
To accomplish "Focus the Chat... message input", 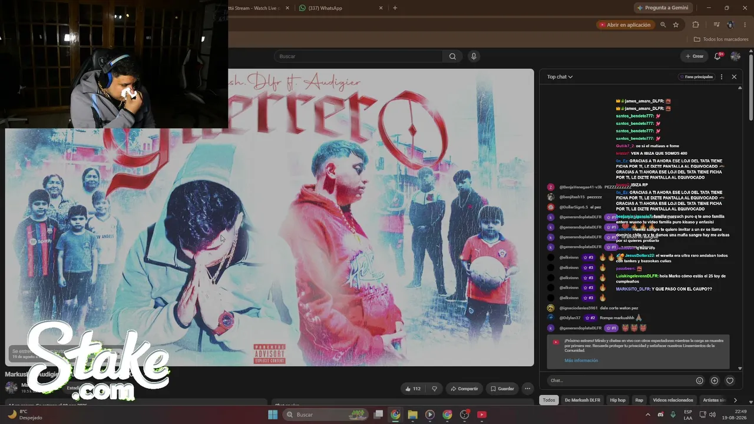I will point(620,381).
